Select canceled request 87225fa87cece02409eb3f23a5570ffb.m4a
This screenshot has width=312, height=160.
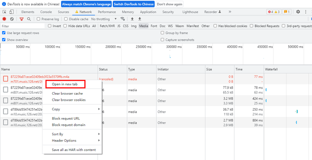pyautogui.click(x=40, y=77)
